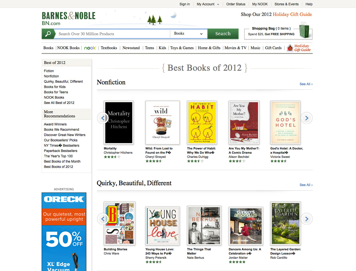
Task: Click the Barnes & Noble logo
Action: 69,18
